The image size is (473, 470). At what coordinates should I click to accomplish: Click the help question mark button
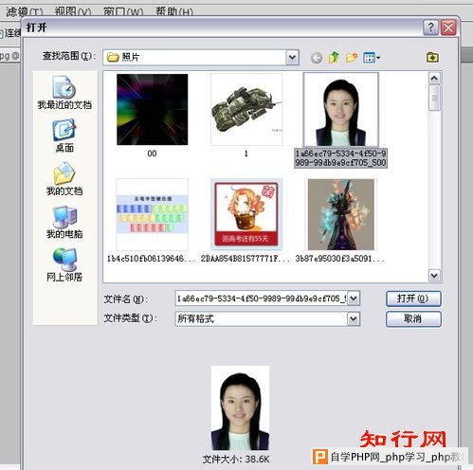click(x=430, y=27)
